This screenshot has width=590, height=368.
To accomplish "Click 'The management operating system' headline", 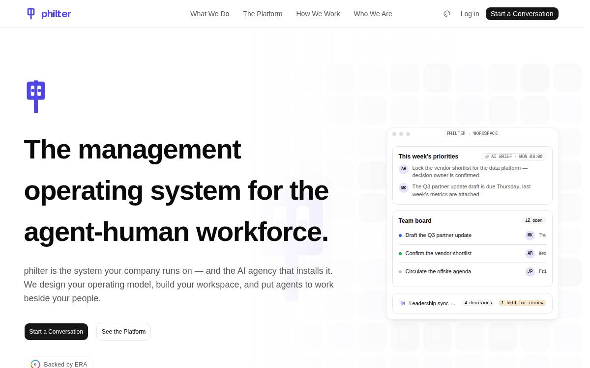I will pyautogui.click(x=176, y=190).
